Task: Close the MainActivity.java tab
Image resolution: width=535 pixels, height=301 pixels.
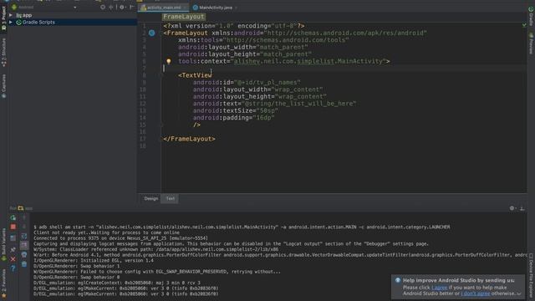Action: pos(236,8)
